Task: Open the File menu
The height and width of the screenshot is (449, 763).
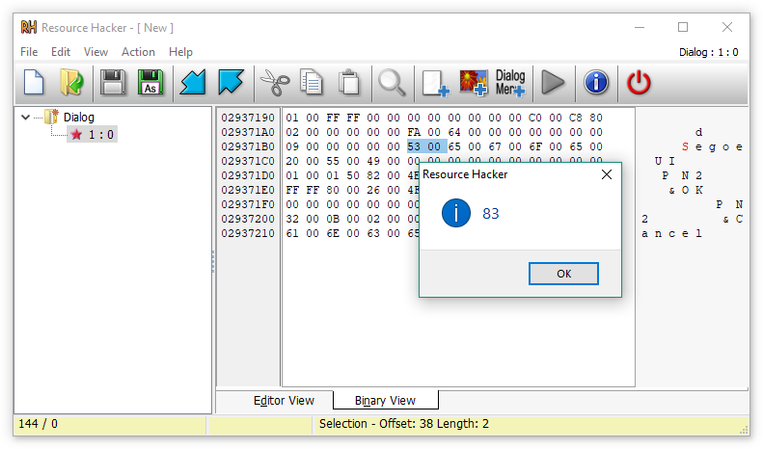Action: 29,52
